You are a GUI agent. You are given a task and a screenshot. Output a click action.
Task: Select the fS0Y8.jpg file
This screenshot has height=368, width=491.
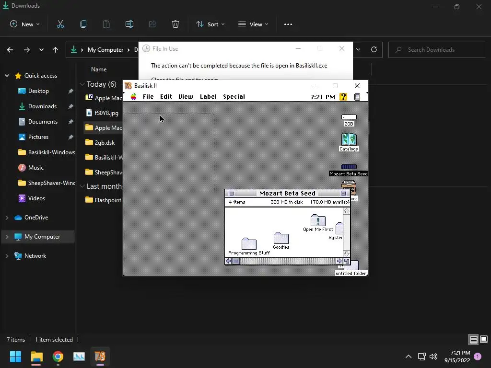104,113
